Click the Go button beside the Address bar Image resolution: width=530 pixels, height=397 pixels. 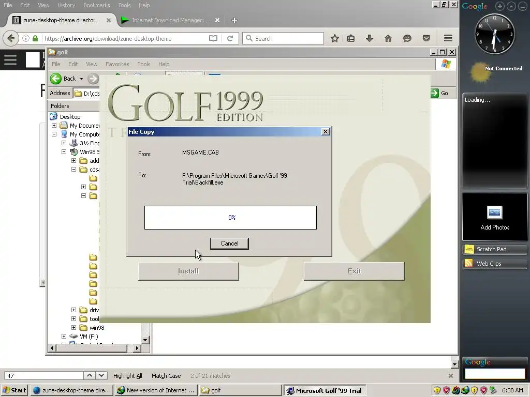440,93
